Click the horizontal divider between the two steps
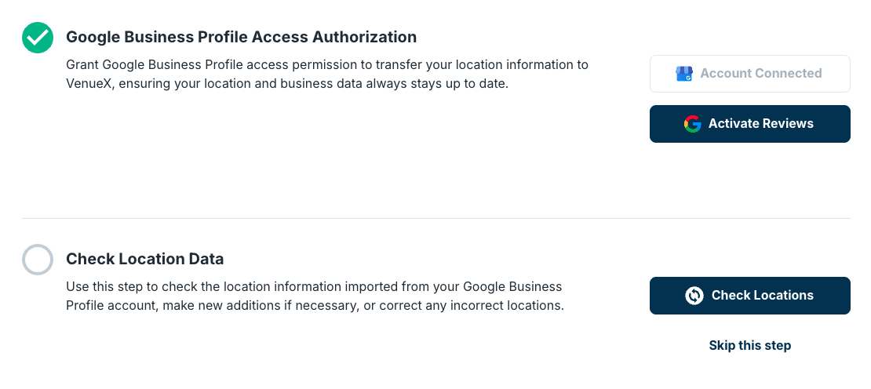 [436, 218]
